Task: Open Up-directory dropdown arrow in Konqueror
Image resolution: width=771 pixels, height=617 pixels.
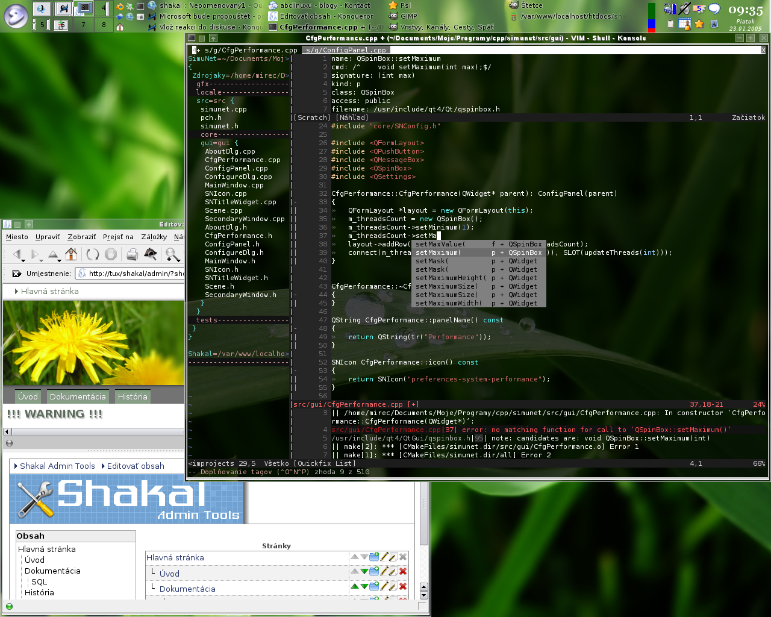Action: (x=59, y=261)
